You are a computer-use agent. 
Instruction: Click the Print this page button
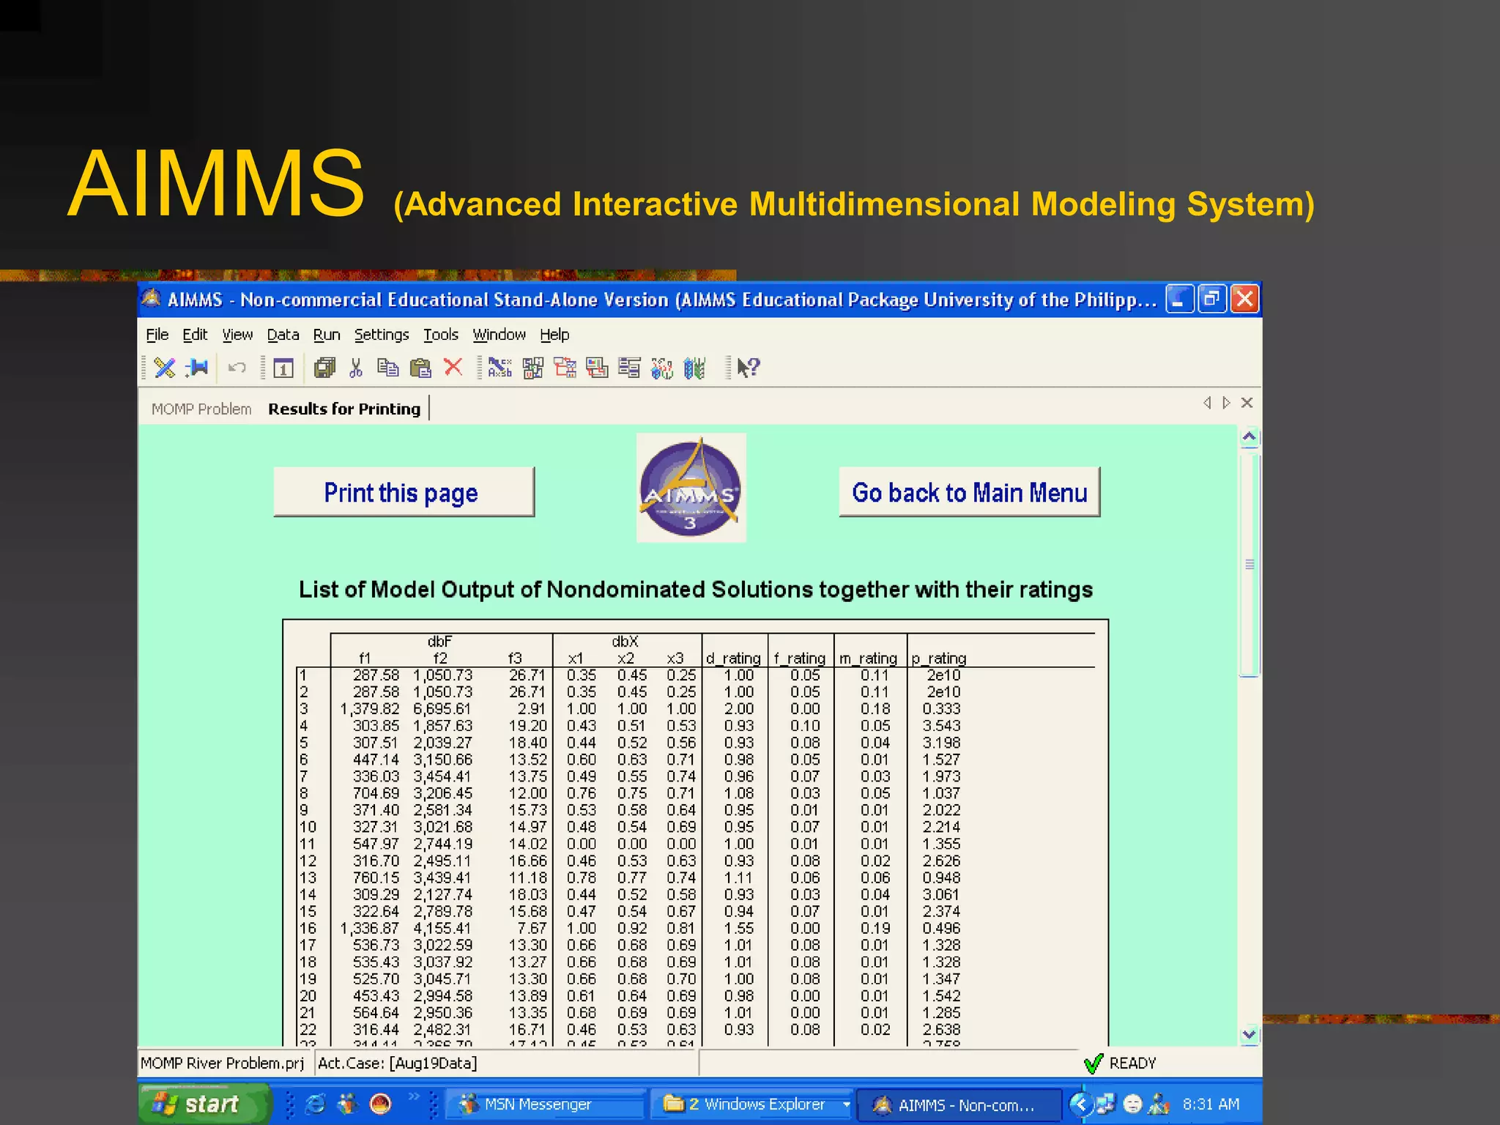(x=404, y=492)
